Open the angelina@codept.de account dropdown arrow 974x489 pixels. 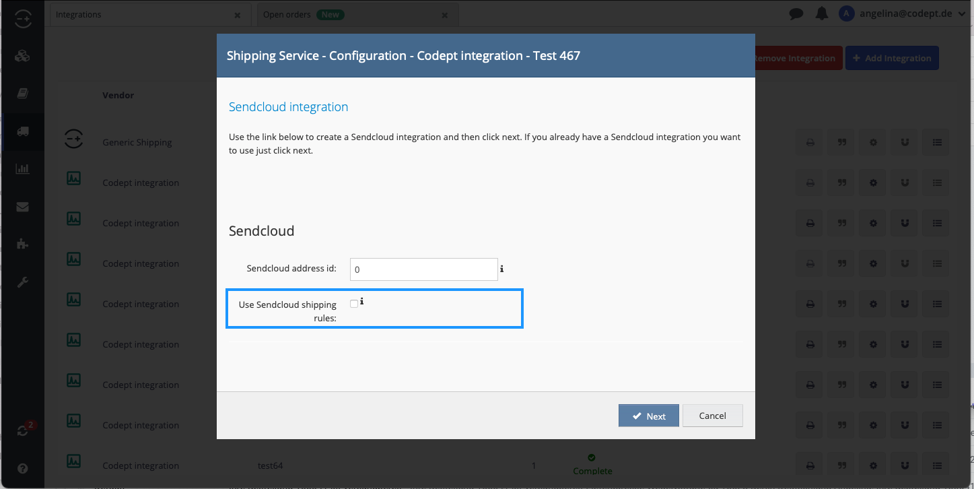coord(961,14)
